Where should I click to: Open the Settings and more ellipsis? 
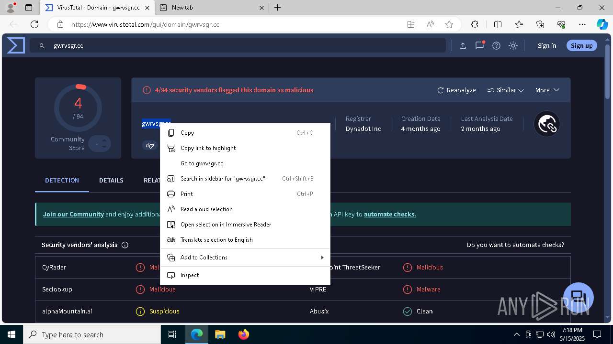582,24
